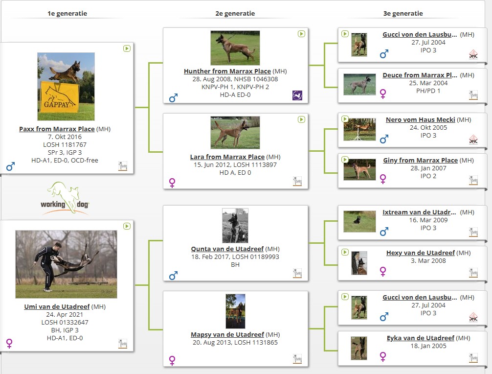
Task: Open the pedigree icon on Eyka van de Utadreef card
Action: point(473,358)
